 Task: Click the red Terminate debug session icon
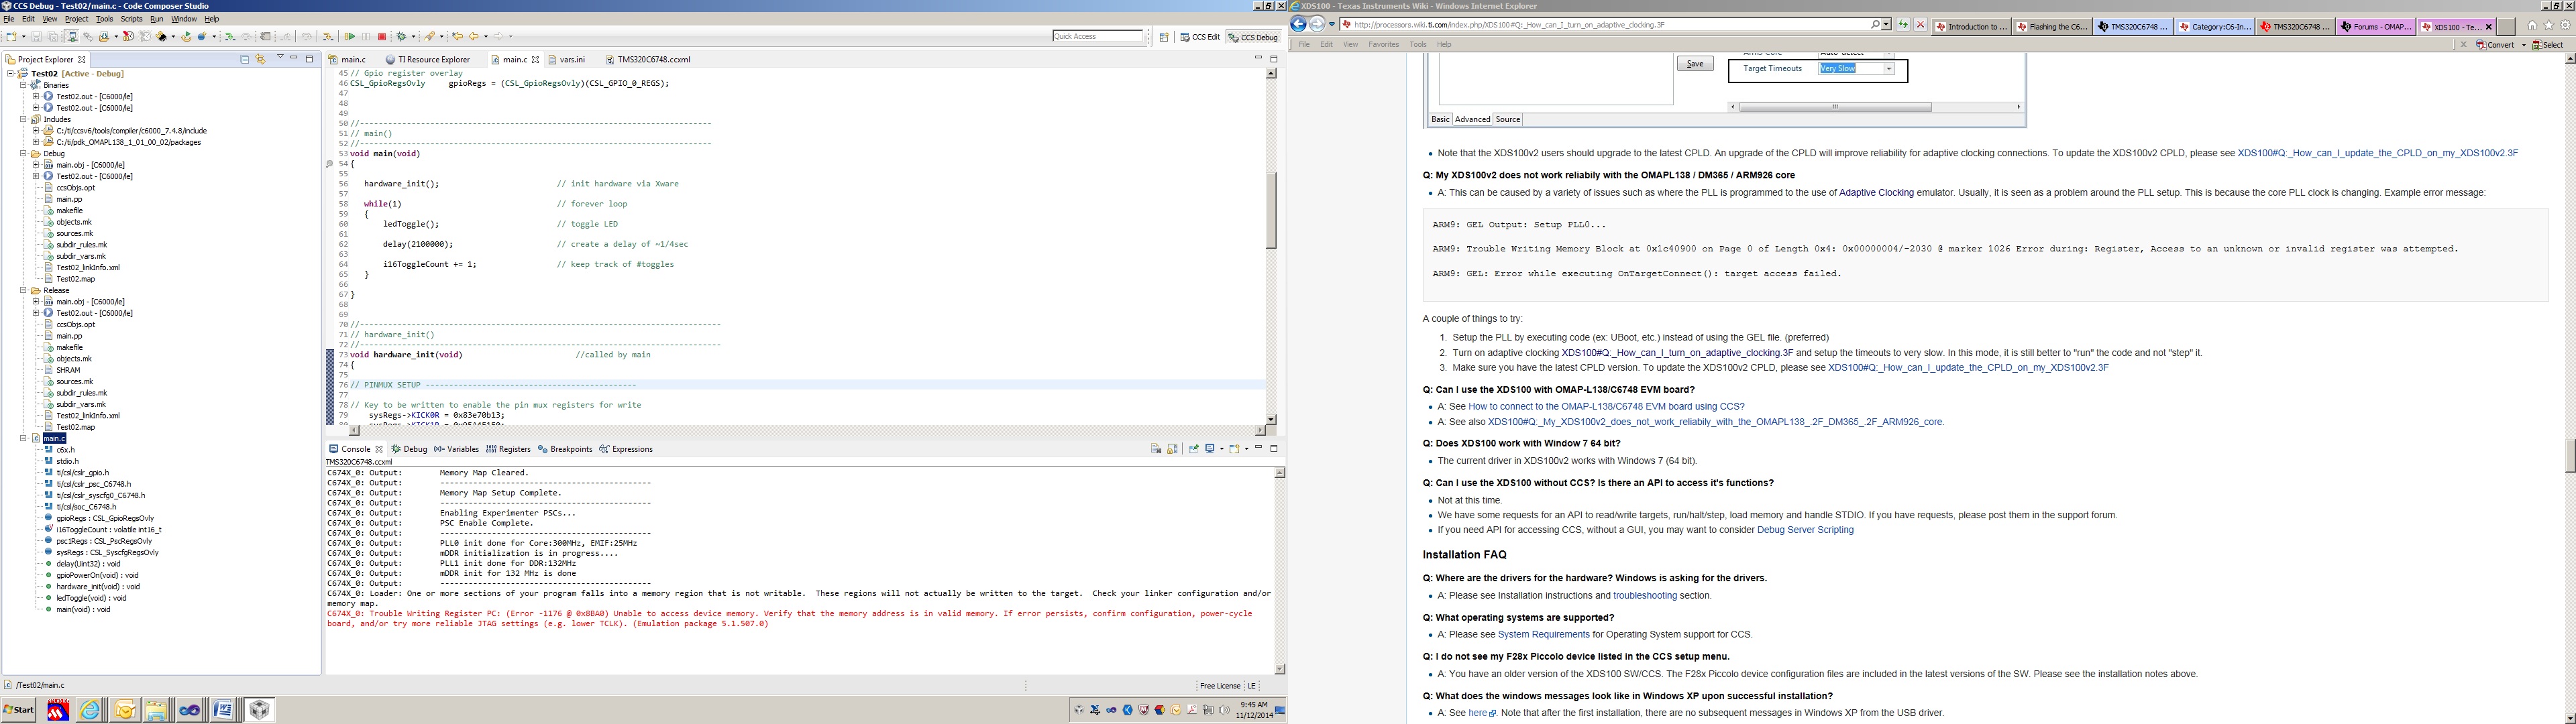[x=382, y=37]
